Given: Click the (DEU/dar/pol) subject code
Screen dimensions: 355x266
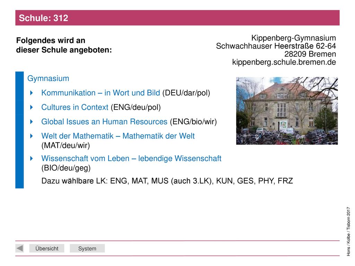Looking at the screenshot, I should [x=186, y=93].
